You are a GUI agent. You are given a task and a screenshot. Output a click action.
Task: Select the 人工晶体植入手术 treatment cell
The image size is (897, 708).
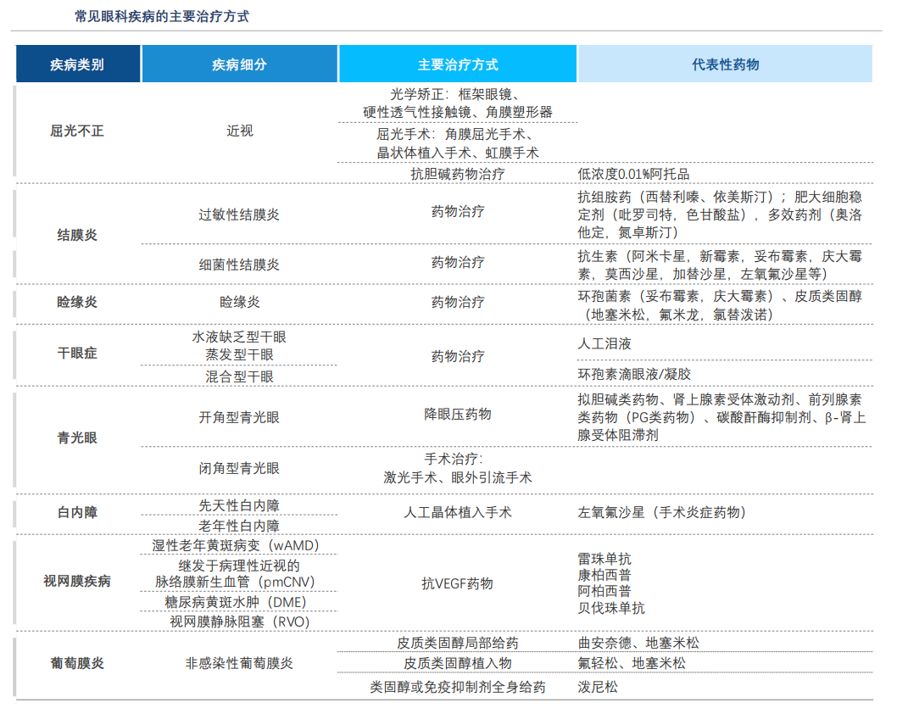[458, 513]
